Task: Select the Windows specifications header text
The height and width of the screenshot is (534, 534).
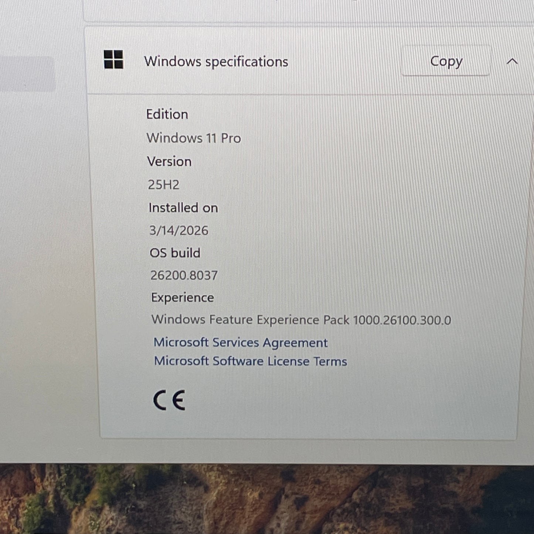Action: (217, 61)
